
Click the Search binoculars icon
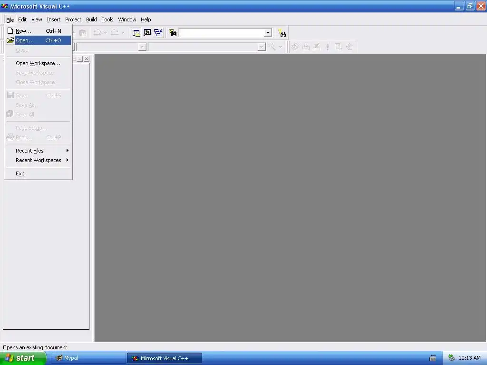click(282, 33)
